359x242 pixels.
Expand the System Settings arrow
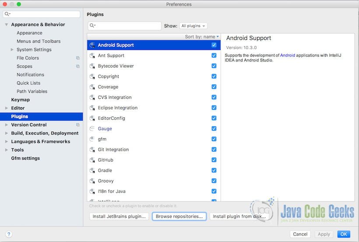click(12, 49)
